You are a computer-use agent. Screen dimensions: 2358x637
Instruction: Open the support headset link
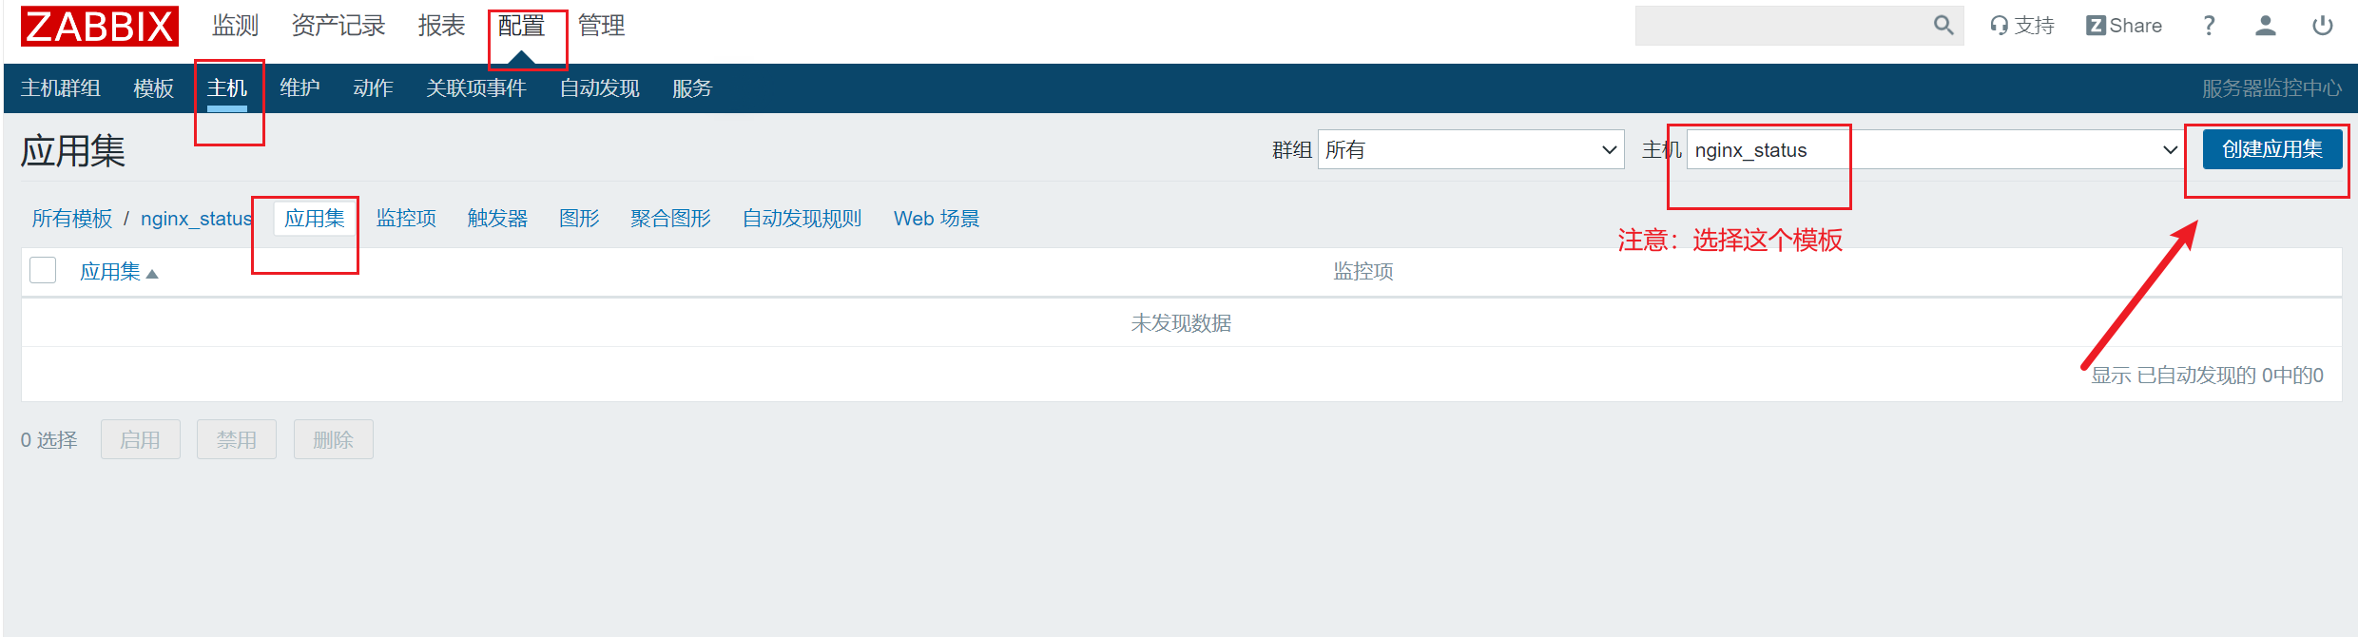click(x=2022, y=26)
